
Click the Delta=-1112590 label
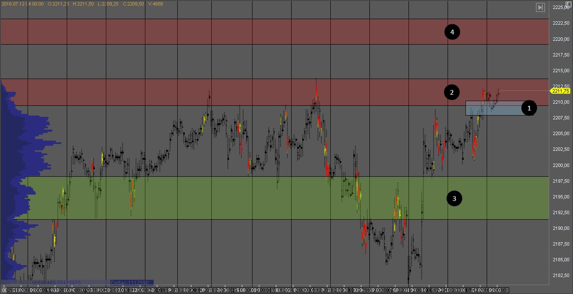tap(131, 282)
